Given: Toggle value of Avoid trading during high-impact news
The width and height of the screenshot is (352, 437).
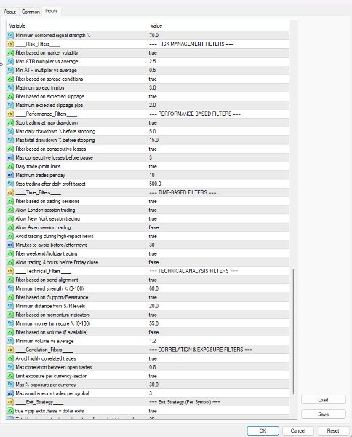Looking at the screenshot, I should pyautogui.click(x=153, y=236).
